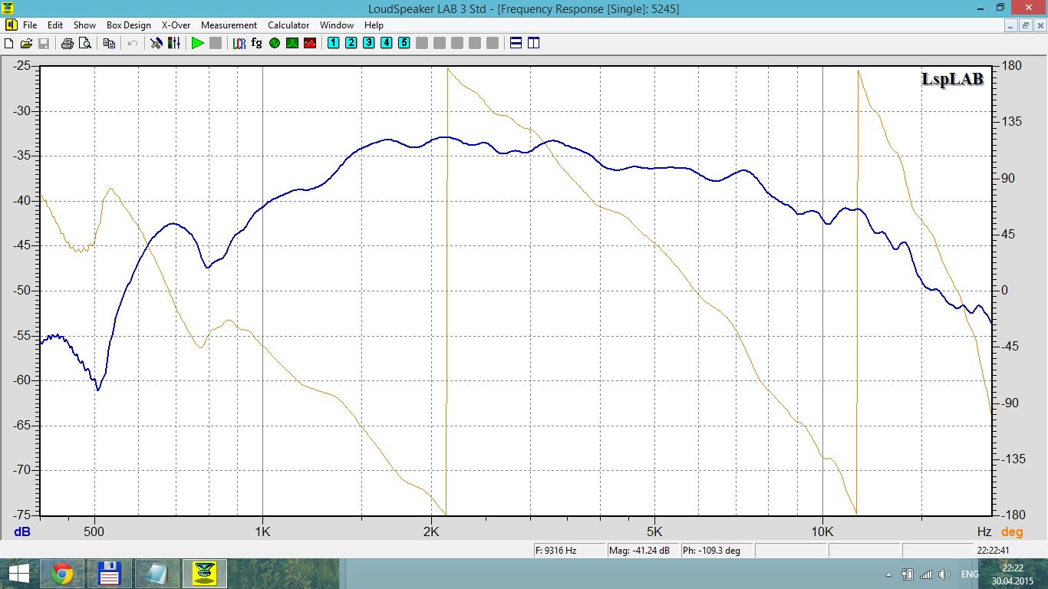Open the LCR meter tool

click(x=239, y=43)
